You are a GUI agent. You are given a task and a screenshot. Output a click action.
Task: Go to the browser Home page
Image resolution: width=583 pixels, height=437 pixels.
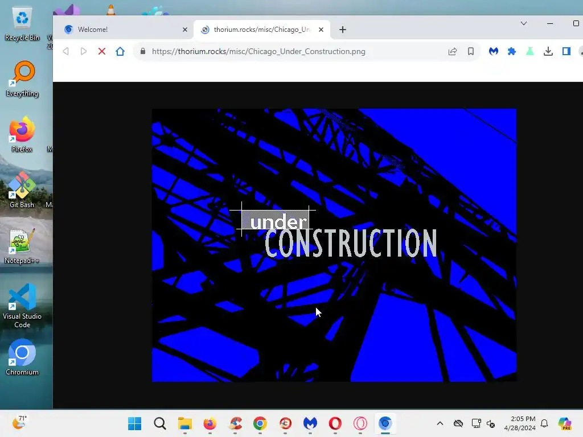120,51
